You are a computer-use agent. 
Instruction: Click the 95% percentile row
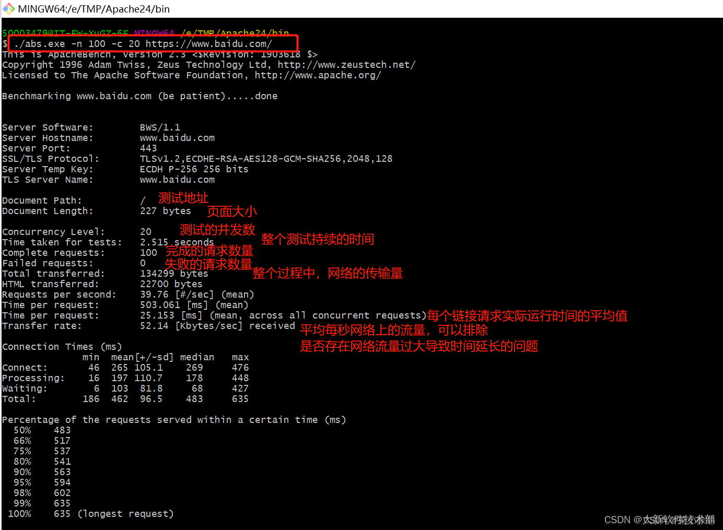(x=42, y=482)
